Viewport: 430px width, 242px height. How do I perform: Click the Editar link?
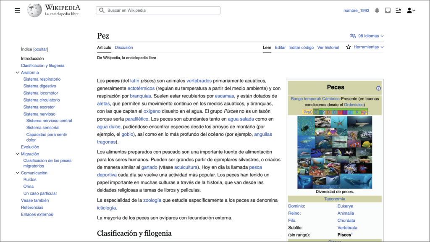click(280, 47)
